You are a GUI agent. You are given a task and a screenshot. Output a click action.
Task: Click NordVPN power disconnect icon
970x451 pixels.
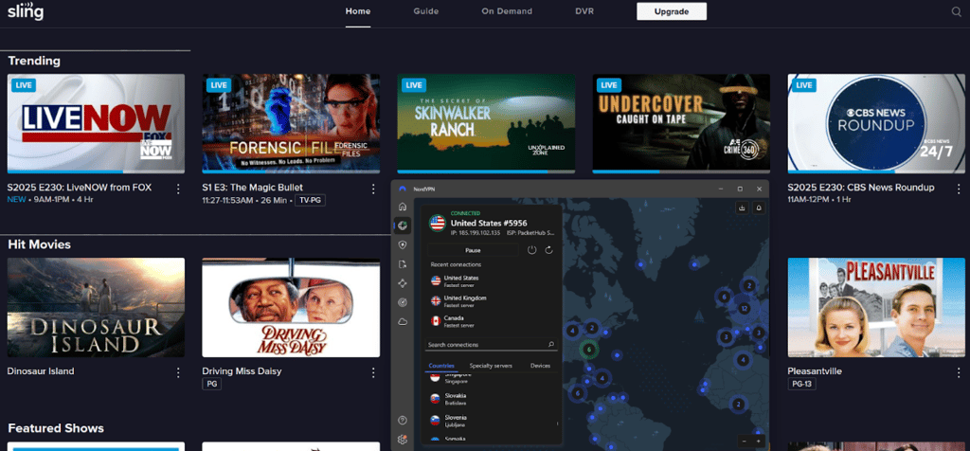coord(532,250)
